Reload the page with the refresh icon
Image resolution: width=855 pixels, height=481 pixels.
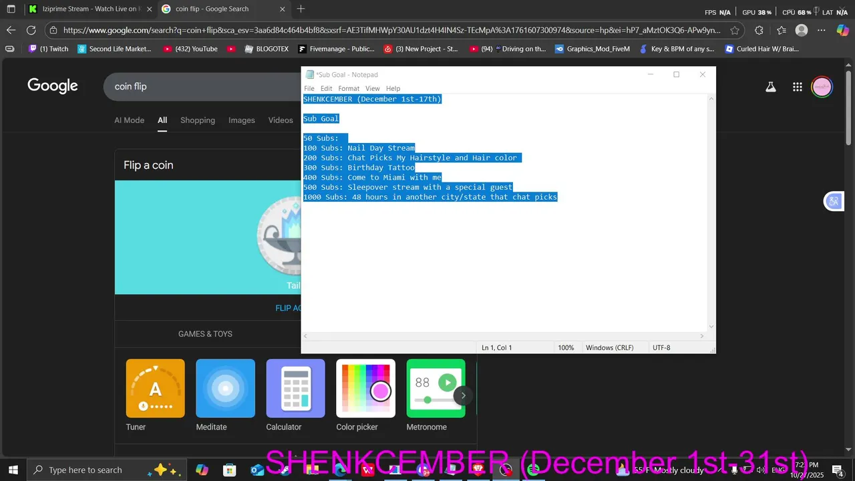coord(31,30)
